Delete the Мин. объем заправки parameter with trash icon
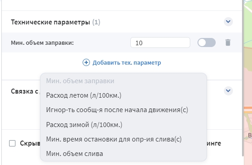This screenshot has height=165, width=252. 228,42
